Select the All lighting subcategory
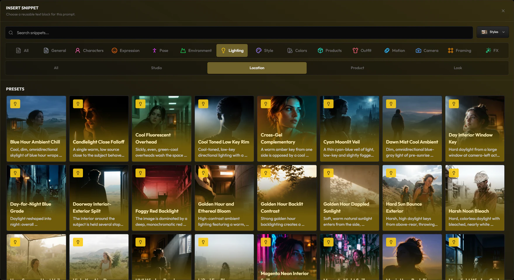The height and width of the screenshot is (280, 514). pos(56,68)
